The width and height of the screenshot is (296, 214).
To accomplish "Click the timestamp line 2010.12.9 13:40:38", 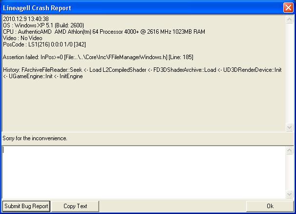I will (26, 19).
